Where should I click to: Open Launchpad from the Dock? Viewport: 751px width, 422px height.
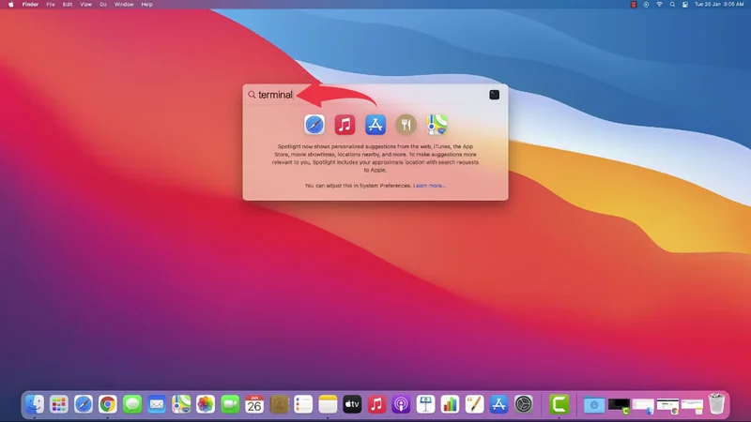(x=59, y=404)
